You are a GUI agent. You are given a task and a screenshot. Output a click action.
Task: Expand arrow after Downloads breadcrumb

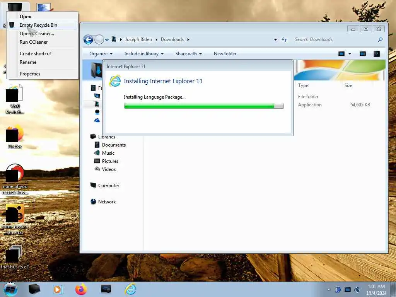(x=188, y=40)
